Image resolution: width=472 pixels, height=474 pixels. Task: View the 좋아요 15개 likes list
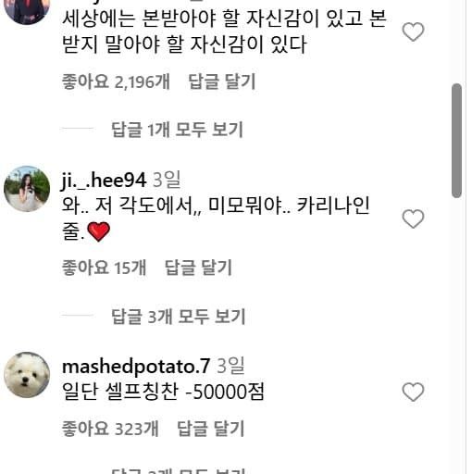coord(104,268)
